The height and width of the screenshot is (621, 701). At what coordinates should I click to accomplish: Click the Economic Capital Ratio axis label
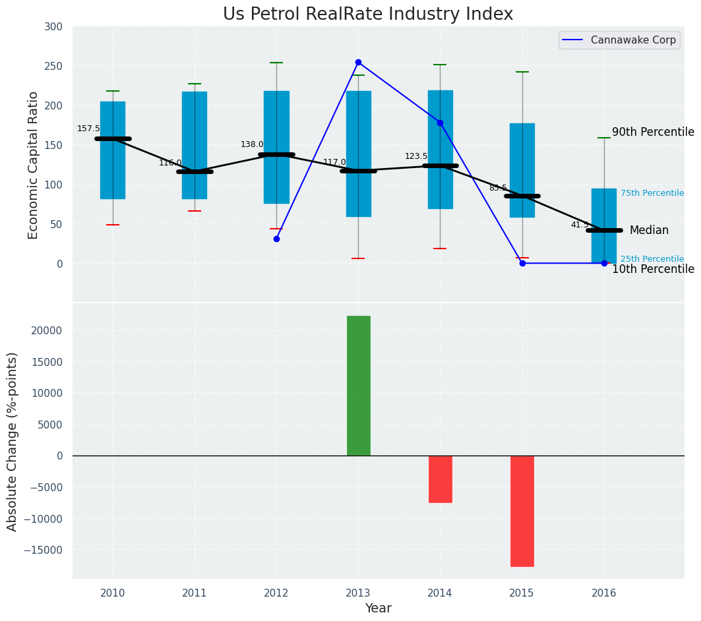(33, 165)
